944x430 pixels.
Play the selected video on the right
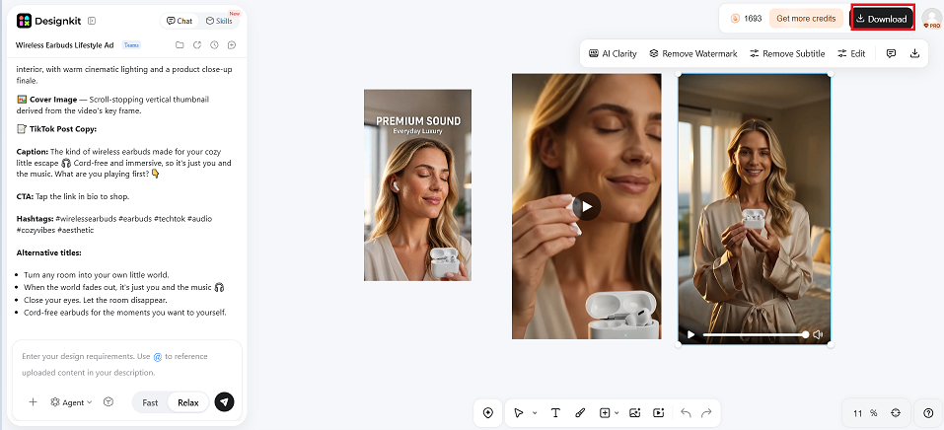[691, 334]
